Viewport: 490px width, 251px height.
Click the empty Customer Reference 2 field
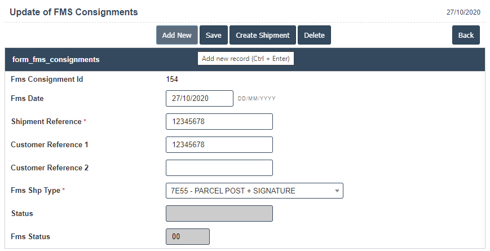[219, 168]
